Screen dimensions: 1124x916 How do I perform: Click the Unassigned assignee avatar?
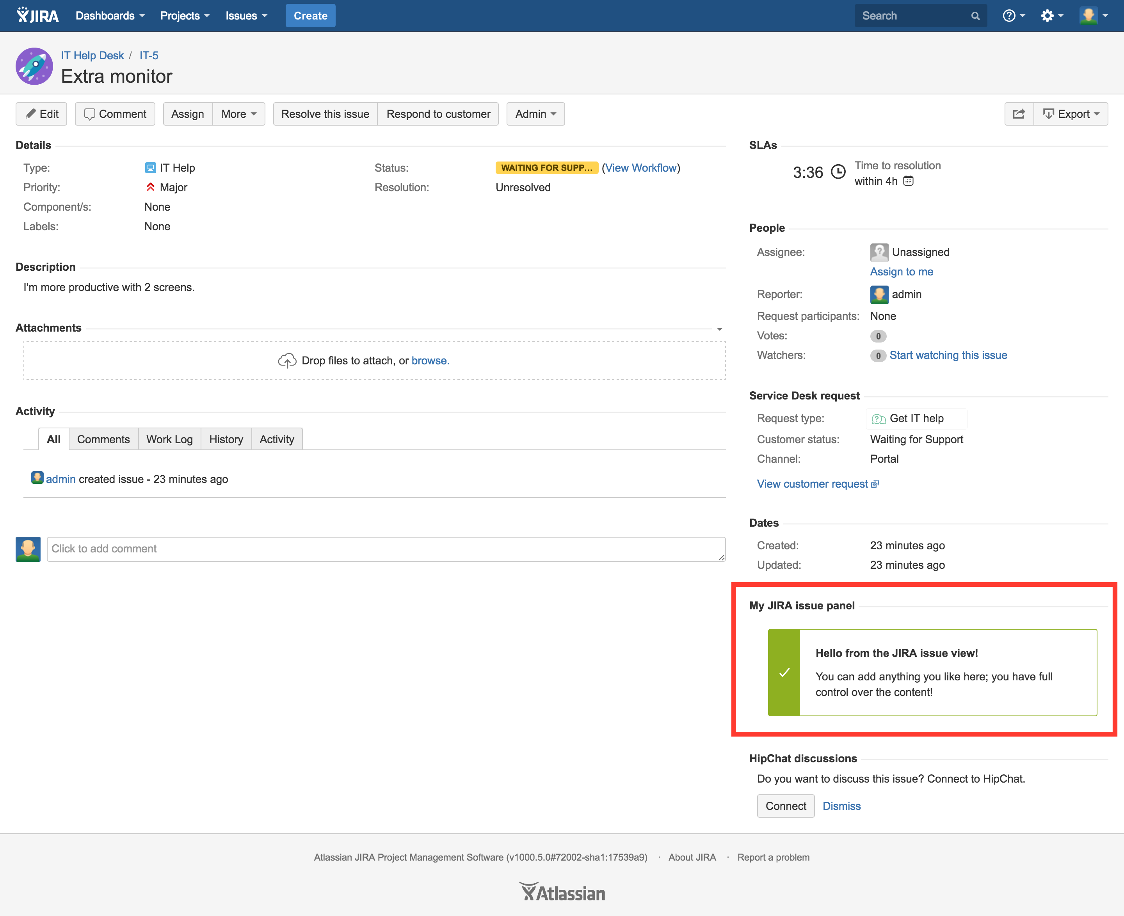point(879,252)
